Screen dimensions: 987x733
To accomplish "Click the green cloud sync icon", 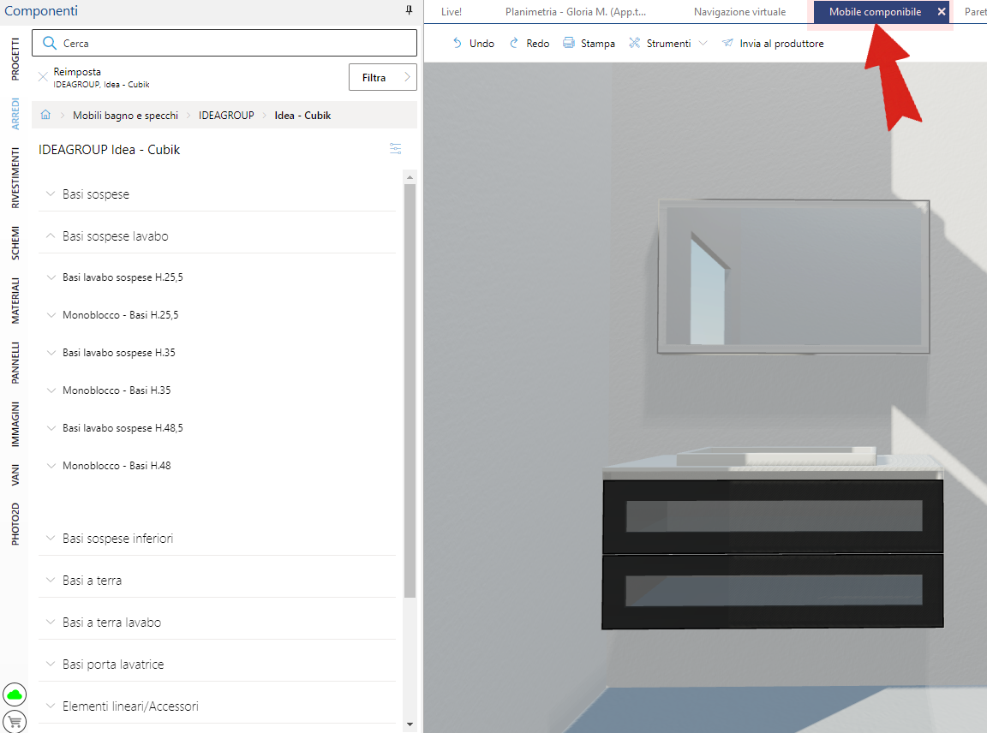I will 15,694.
